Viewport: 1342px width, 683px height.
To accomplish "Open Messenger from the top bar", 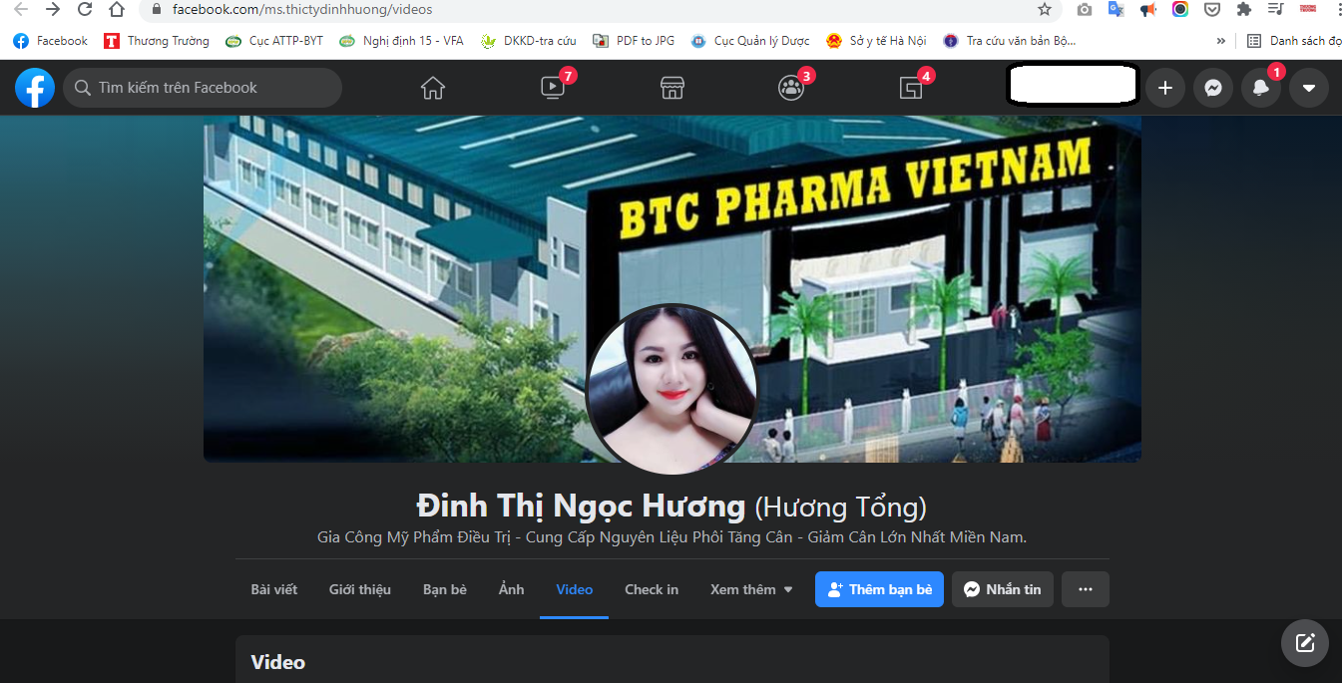I will (1212, 88).
